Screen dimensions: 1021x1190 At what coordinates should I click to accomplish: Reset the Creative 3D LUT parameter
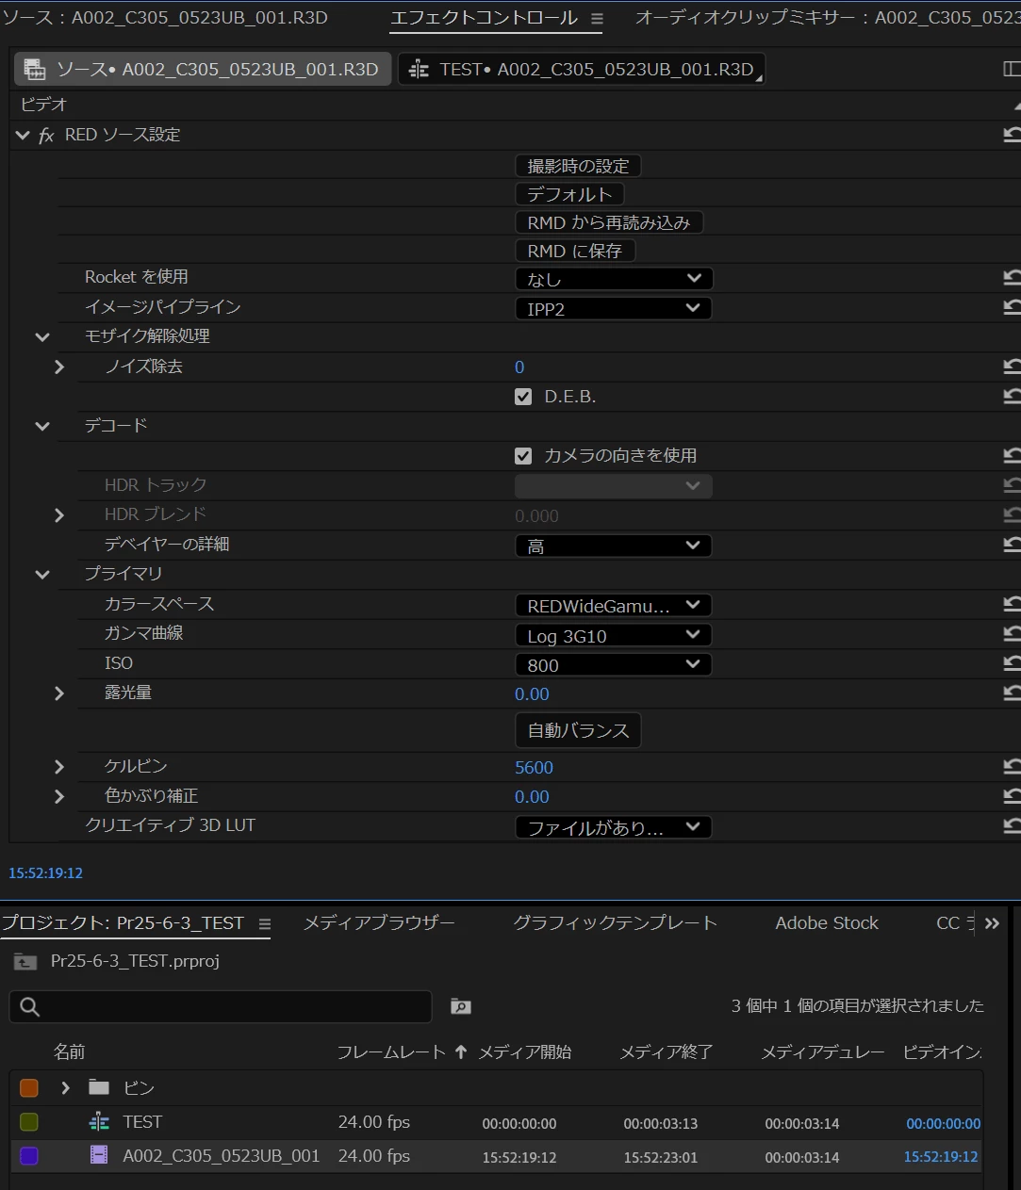point(1012,826)
